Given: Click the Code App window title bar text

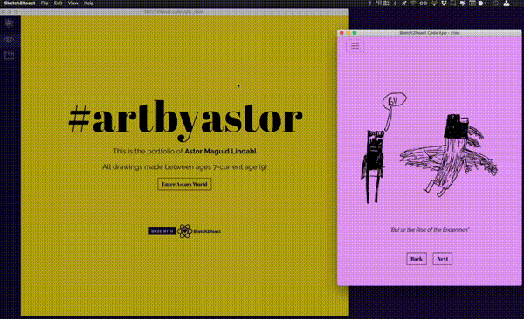Looking at the screenshot, I should point(430,33).
